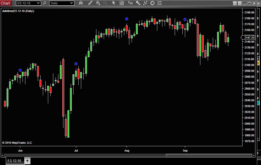Screen dimensions: 261x165
Task: Toggle the chart trader icon
Action: 130,3
